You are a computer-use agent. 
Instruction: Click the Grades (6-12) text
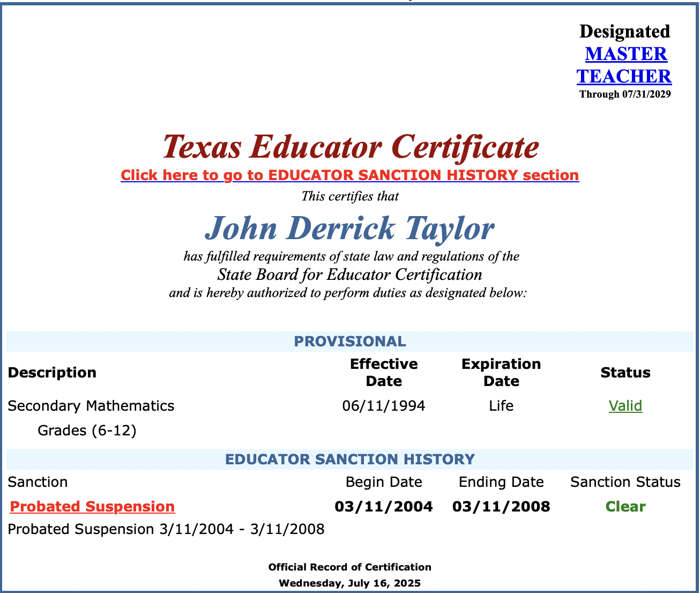[87, 431]
